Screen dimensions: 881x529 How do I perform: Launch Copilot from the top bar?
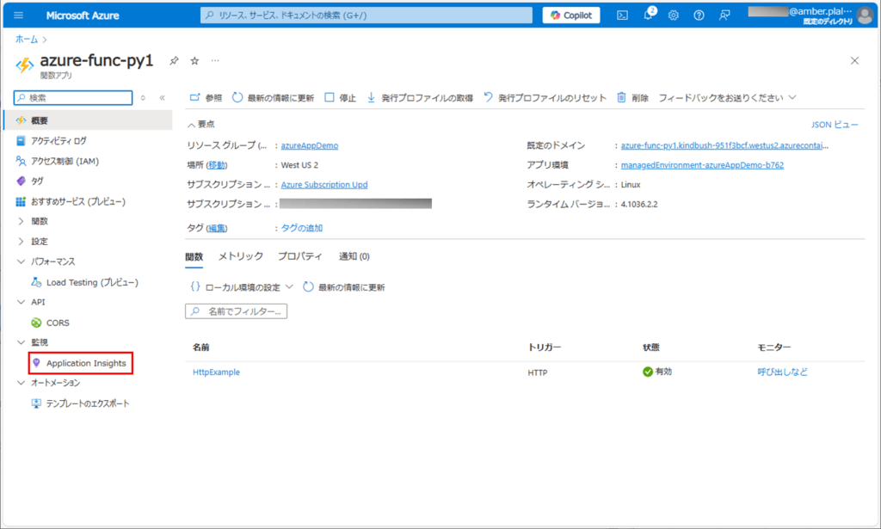[570, 15]
